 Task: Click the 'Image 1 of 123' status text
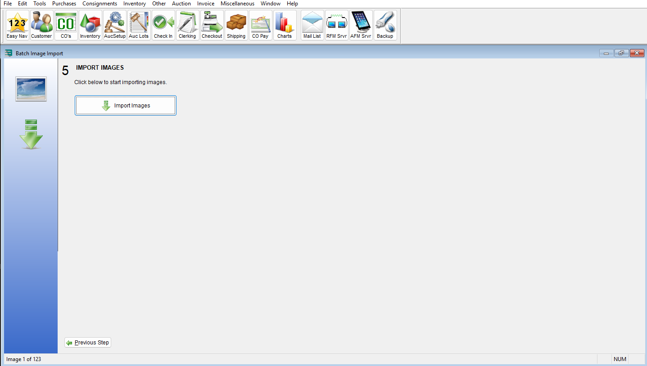click(x=24, y=359)
